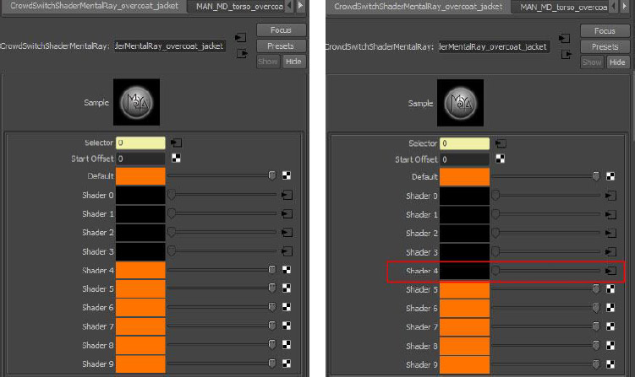Select the CrowdSwitchShaderMentalRay_overcoat_jacket tab in left panel
The width and height of the screenshot is (635, 377).
(x=94, y=6)
